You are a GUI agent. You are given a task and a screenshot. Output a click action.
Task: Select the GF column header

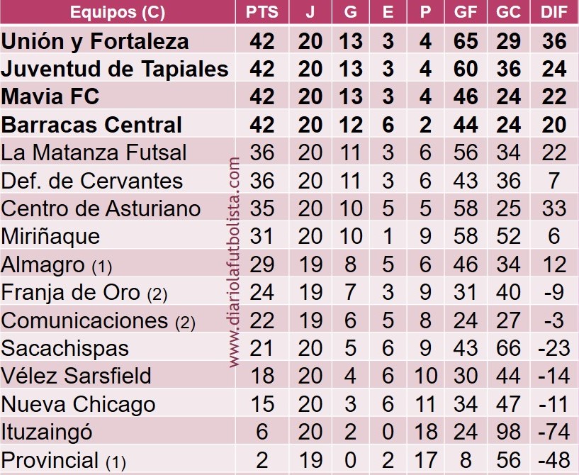pos(466,12)
